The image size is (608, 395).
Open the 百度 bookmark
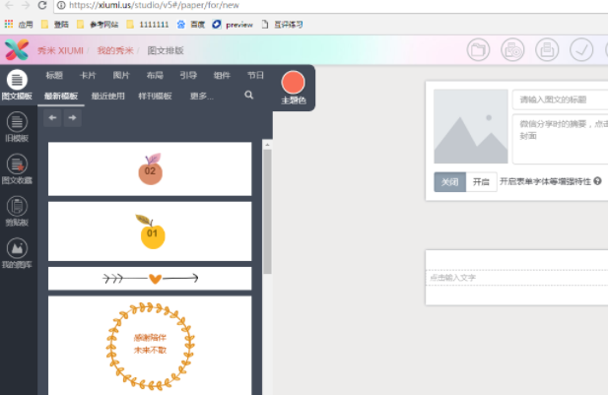[191, 25]
